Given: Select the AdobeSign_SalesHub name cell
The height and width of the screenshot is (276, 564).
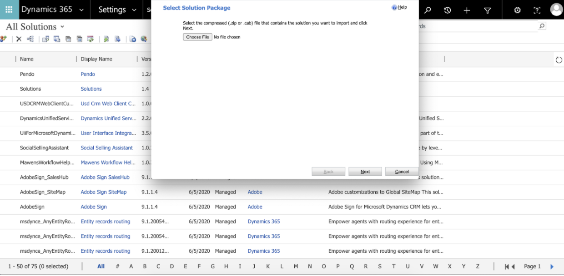Looking at the screenshot, I should coord(44,177).
